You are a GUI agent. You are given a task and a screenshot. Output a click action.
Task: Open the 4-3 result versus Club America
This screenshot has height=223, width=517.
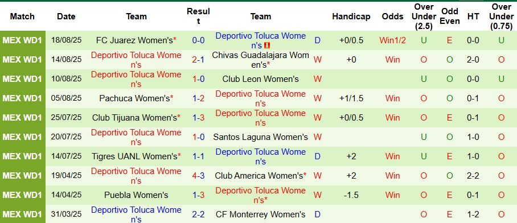[x=199, y=176]
